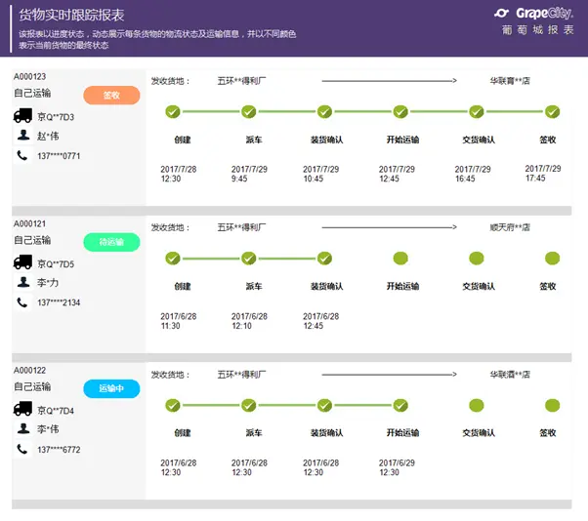Click the phone icon next to 137****6772

pos(23,449)
